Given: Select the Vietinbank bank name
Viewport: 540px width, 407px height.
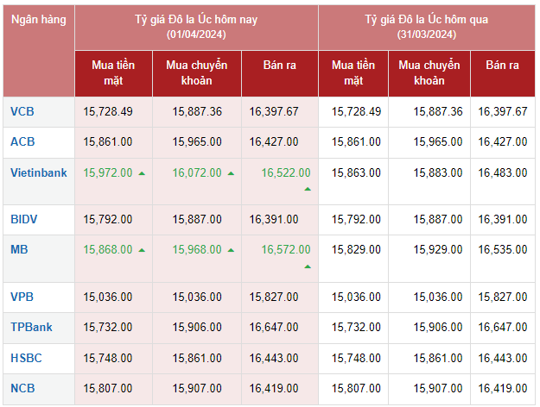Looking at the screenshot, I should pyautogui.click(x=39, y=172).
